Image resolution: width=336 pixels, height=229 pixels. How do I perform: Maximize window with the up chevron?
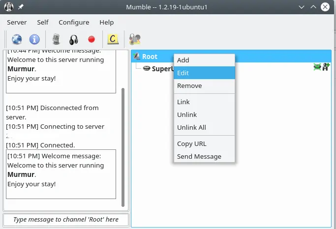(313, 7)
